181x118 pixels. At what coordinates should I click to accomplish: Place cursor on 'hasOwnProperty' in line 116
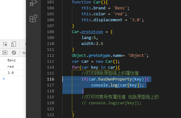coord(115,79)
